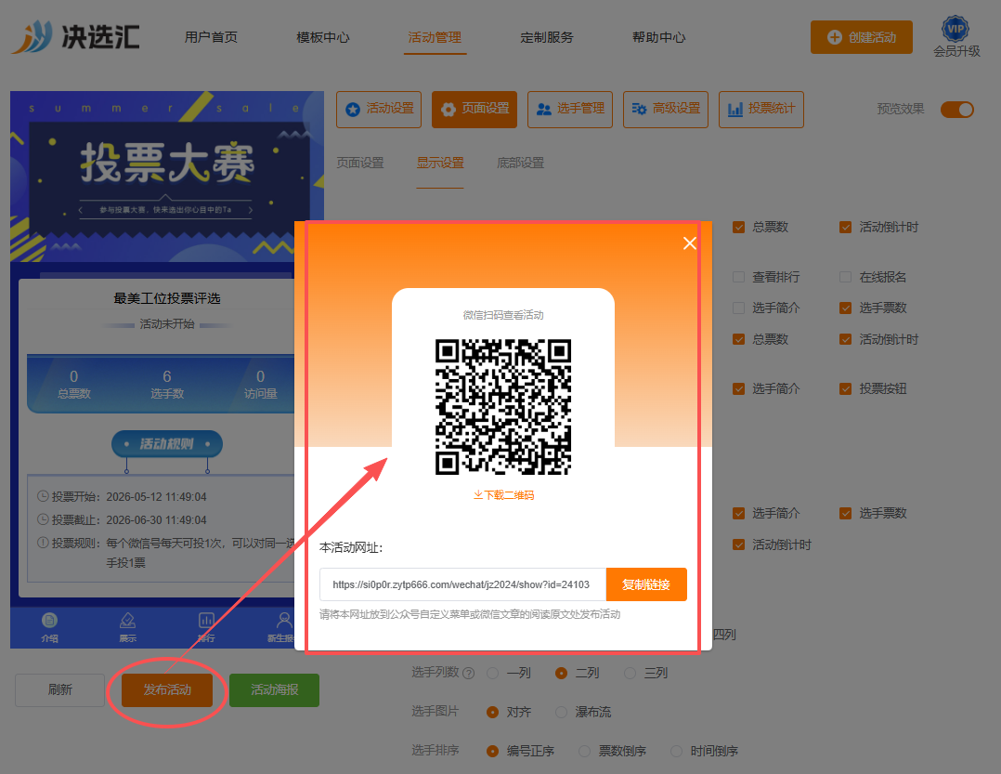Open 活动管理 in top navigation
This screenshot has height=774, width=1001.
coord(435,37)
